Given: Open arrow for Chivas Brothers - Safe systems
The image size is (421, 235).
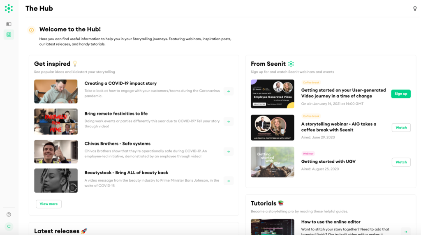Looking at the screenshot, I should [229, 152].
